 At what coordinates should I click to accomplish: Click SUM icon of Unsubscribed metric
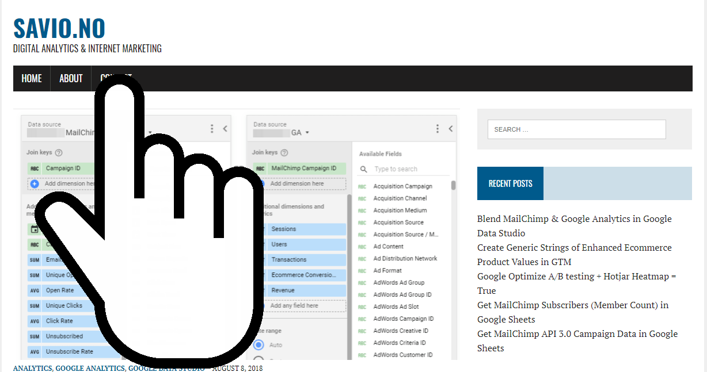pos(35,336)
